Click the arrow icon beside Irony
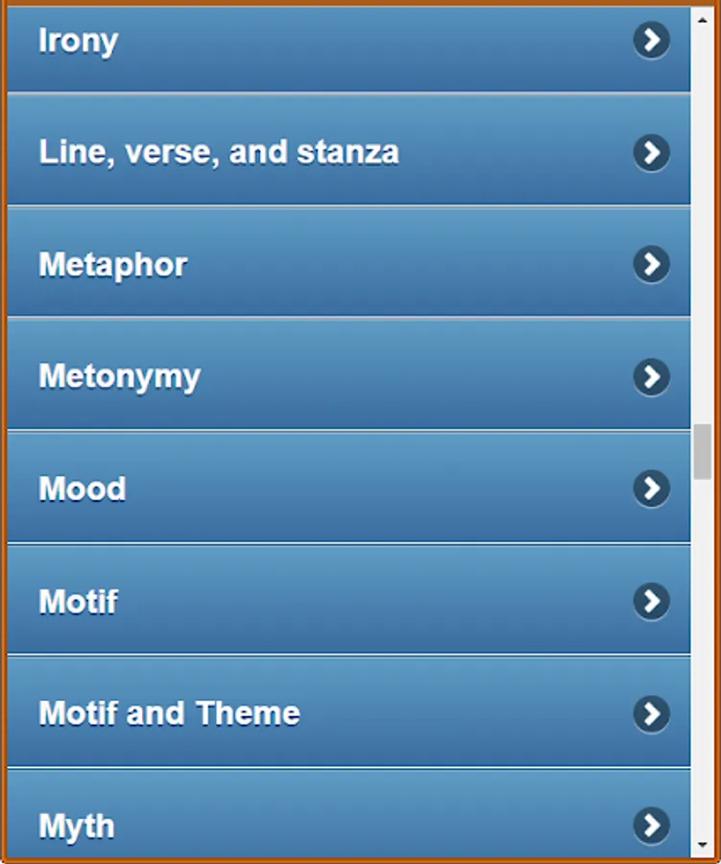 click(651, 39)
